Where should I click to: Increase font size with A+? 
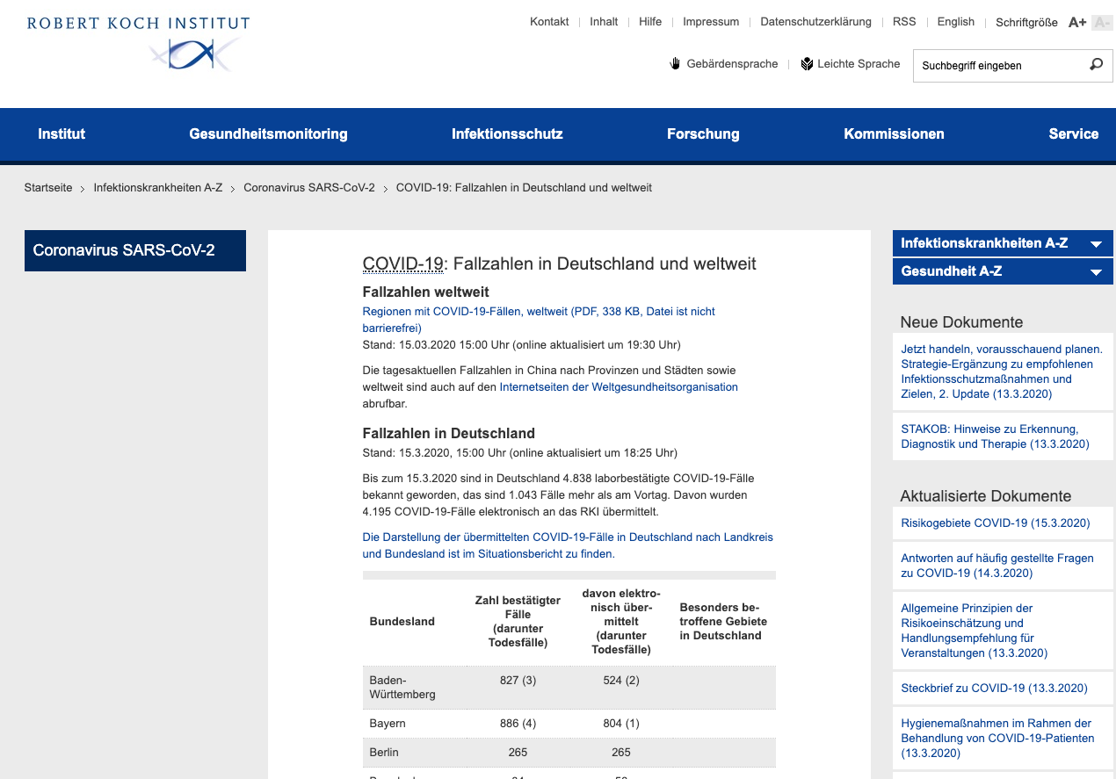1077,22
